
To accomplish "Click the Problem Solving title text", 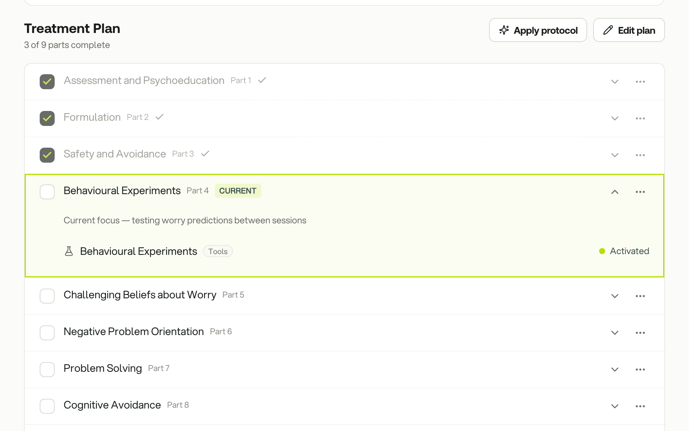I will [103, 368].
